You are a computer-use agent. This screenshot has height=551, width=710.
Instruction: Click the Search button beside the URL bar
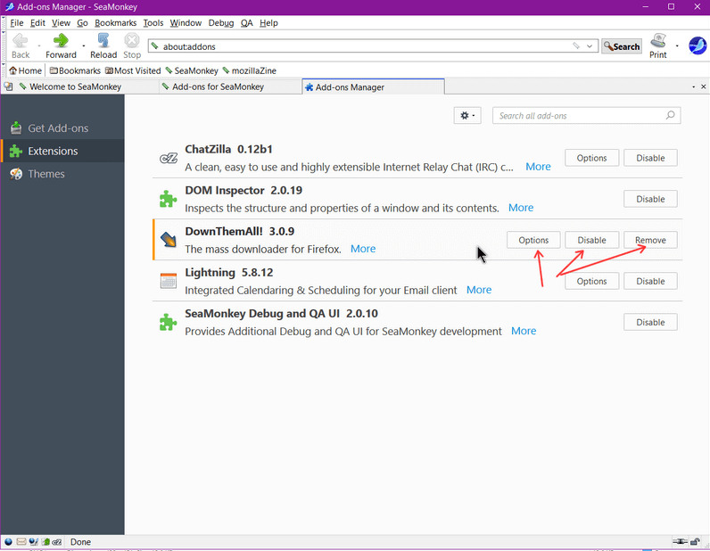click(622, 46)
